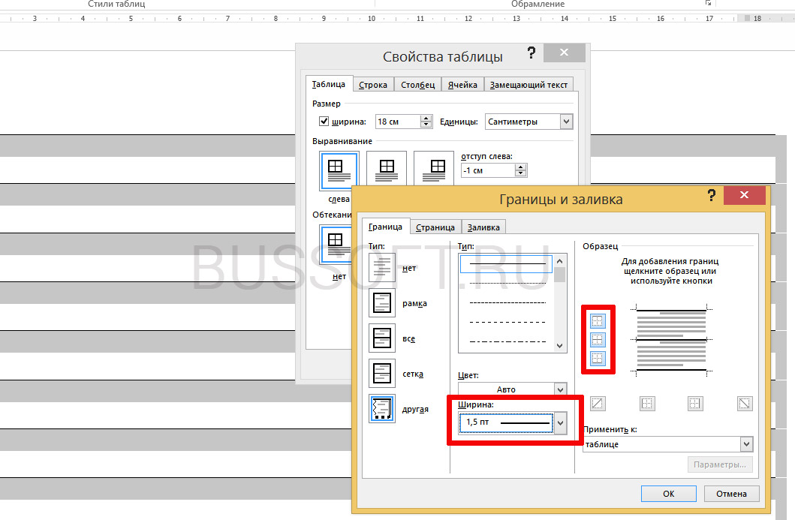Toggle the bottom border button in preview
This screenshot has width=795, height=520.
[x=598, y=358]
